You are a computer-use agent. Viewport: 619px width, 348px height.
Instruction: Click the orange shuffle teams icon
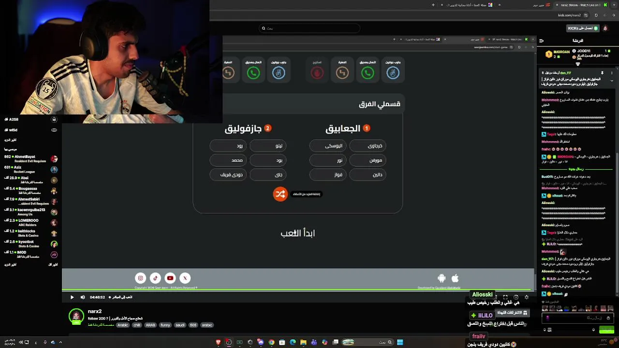[280, 194]
